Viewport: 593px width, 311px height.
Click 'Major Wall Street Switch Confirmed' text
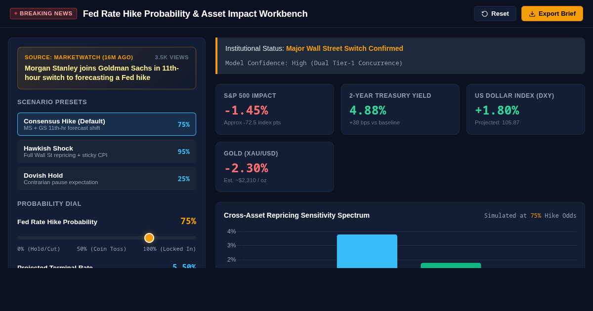344,48
